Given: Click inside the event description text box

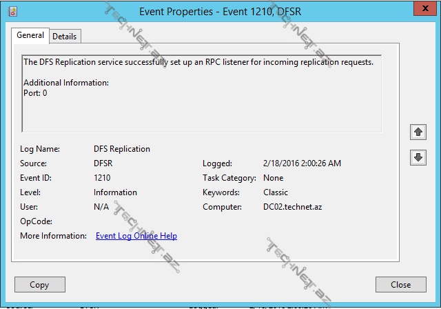Looking at the screenshot, I should (x=201, y=110).
